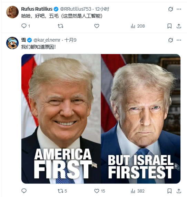Repost the Rufus Rutilius tweet
Viewport: 187px width, 197px height.
[60, 26]
